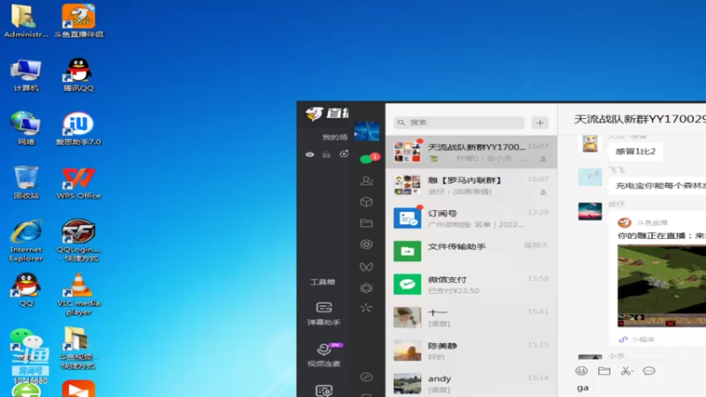
Task: Open the Administrator folder on desktop
Action: 26,20
